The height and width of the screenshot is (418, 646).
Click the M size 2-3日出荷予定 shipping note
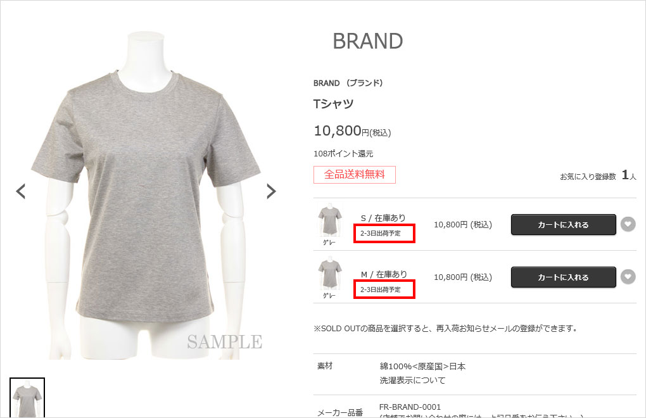coord(380,289)
